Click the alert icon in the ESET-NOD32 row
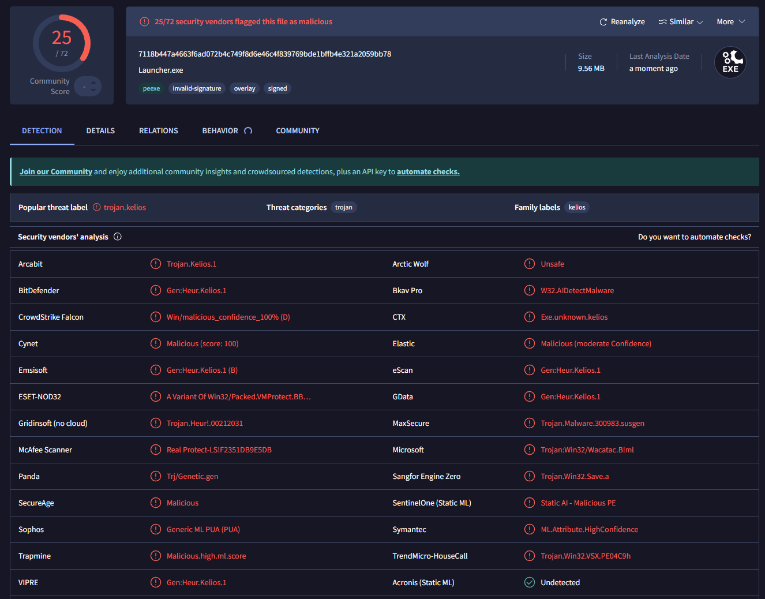This screenshot has height=599, width=765. click(x=156, y=396)
